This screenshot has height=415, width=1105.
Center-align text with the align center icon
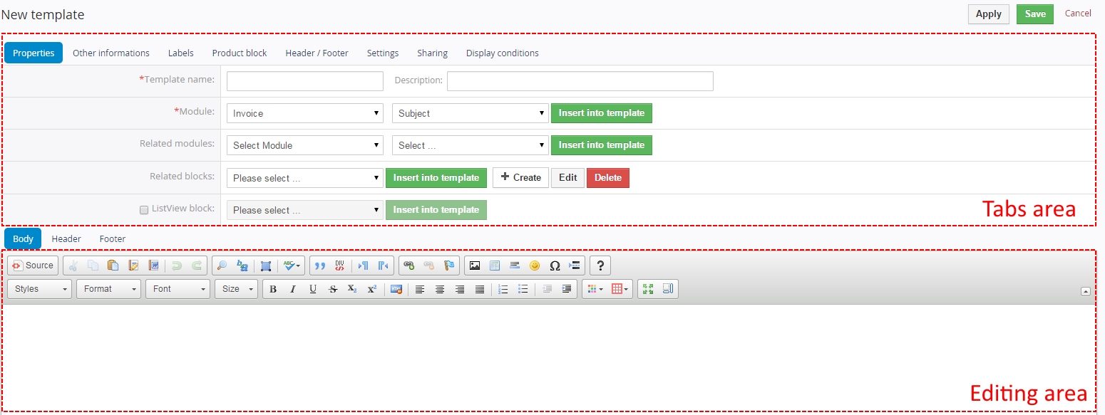(440, 289)
